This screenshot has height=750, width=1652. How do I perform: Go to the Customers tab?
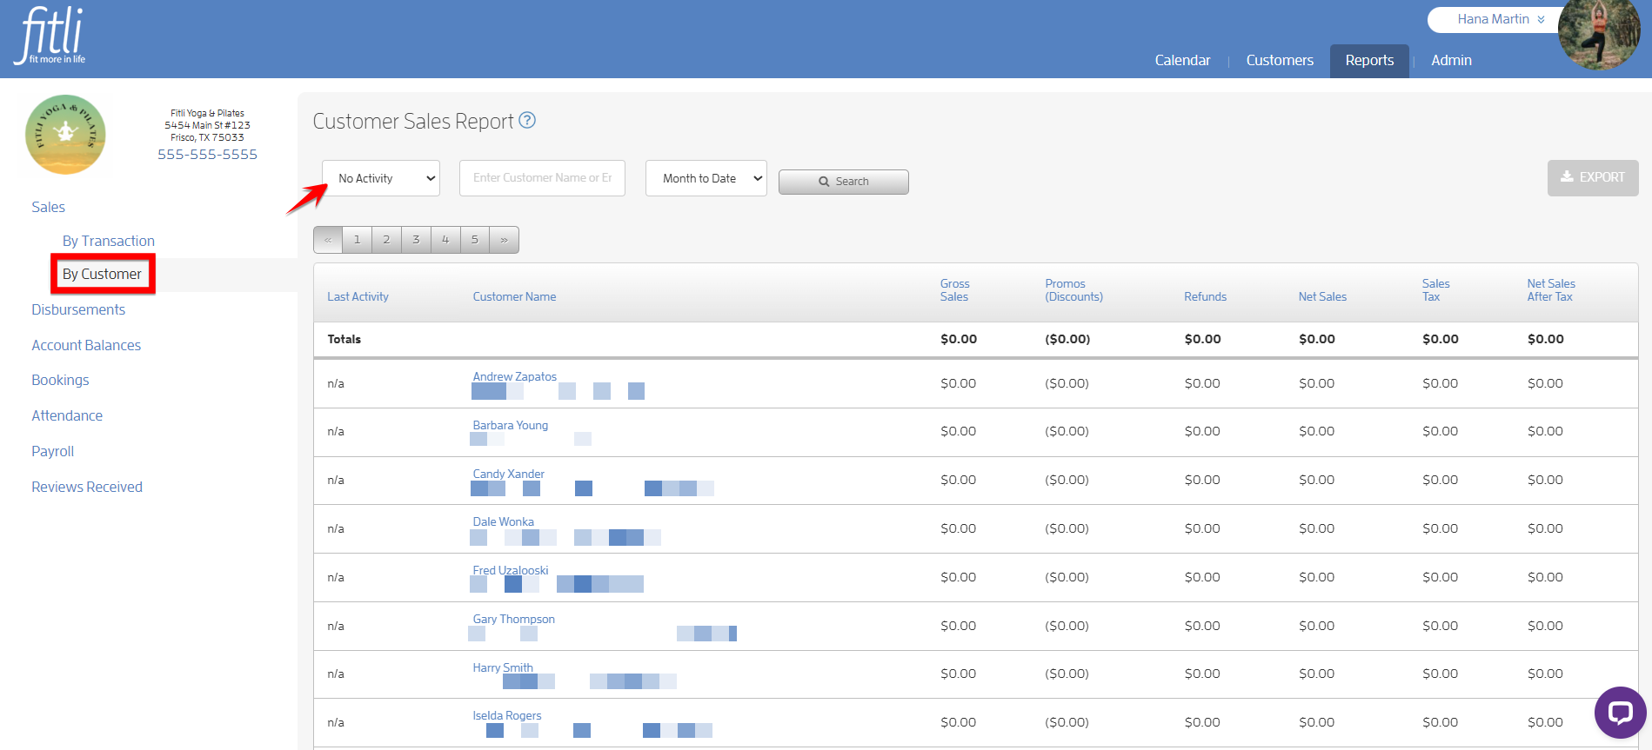click(x=1280, y=60)
